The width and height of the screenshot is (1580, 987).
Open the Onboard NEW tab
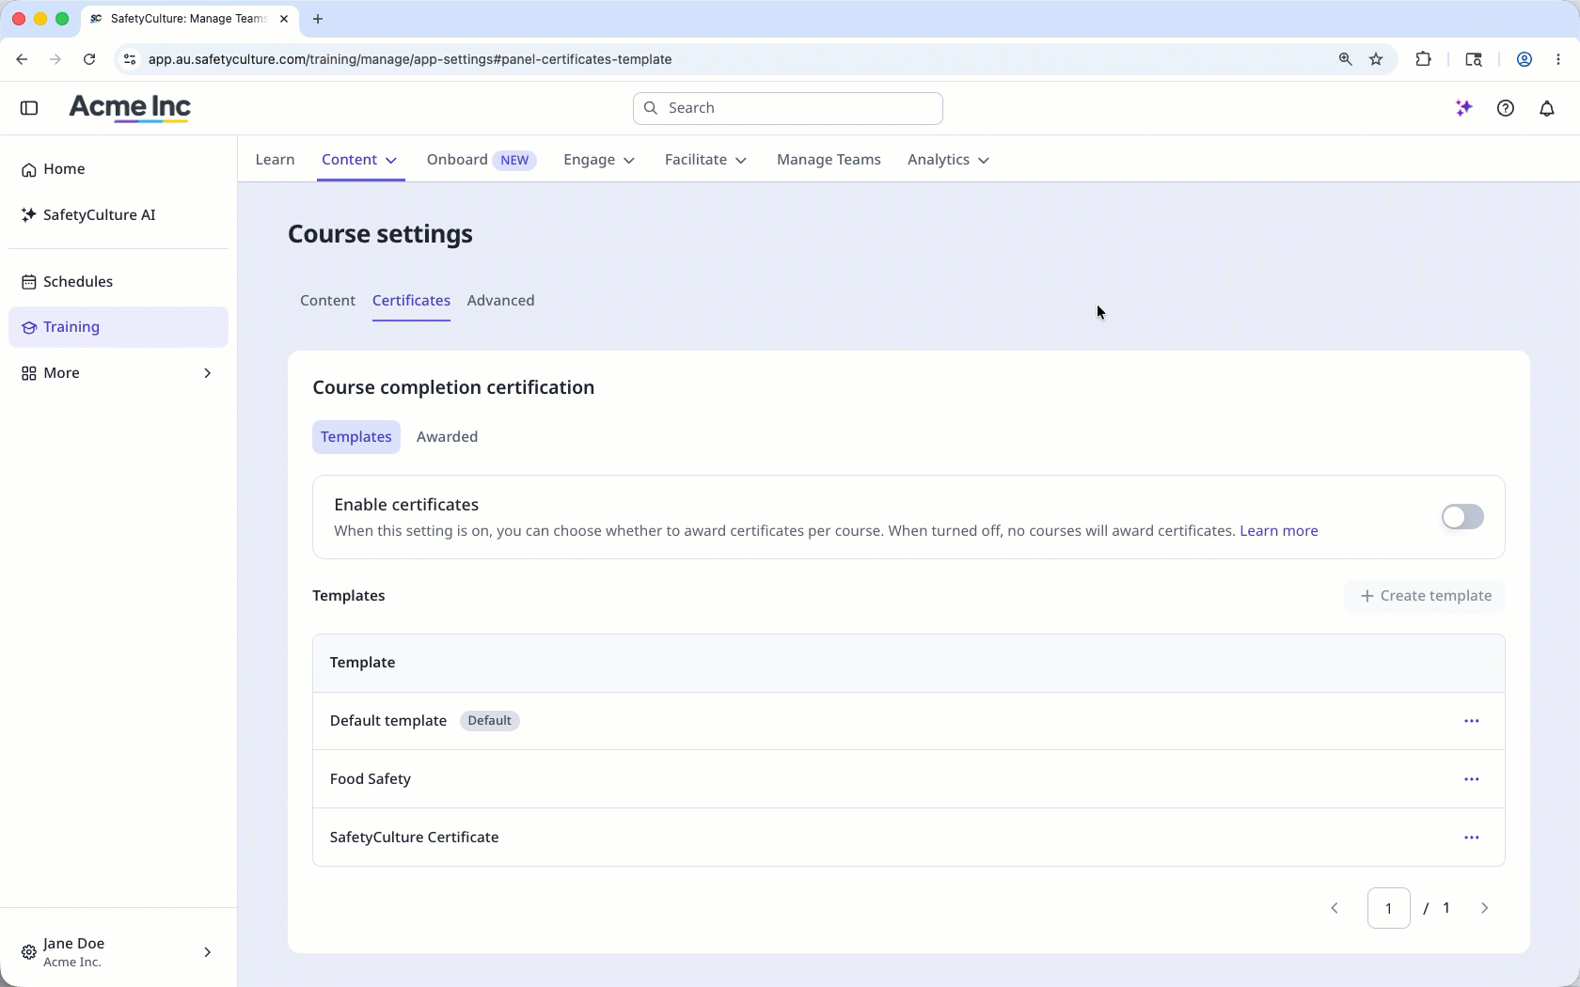481,160
